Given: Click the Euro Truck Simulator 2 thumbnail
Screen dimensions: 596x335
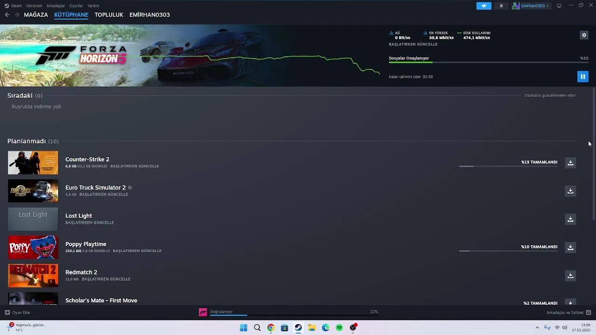Looking at the screenshot, I should pos(33,191).
